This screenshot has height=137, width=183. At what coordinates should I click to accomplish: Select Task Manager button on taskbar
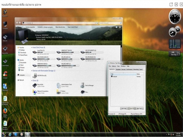point(27,134)
